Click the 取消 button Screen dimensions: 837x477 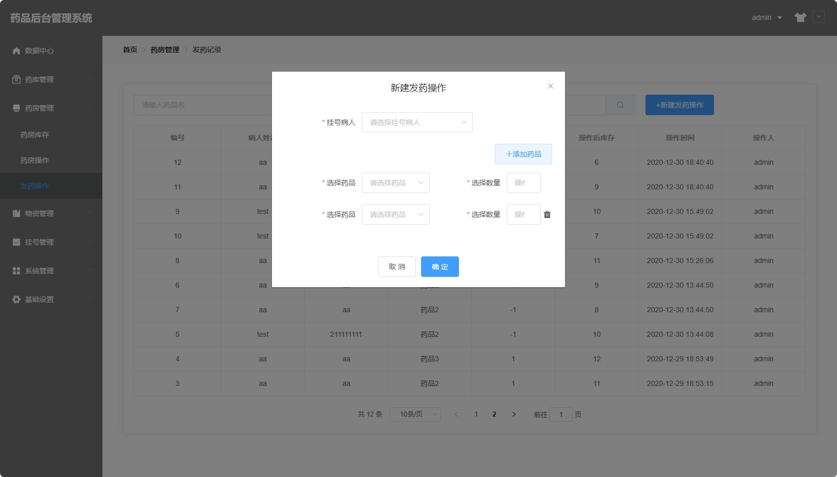coord(397,267)
